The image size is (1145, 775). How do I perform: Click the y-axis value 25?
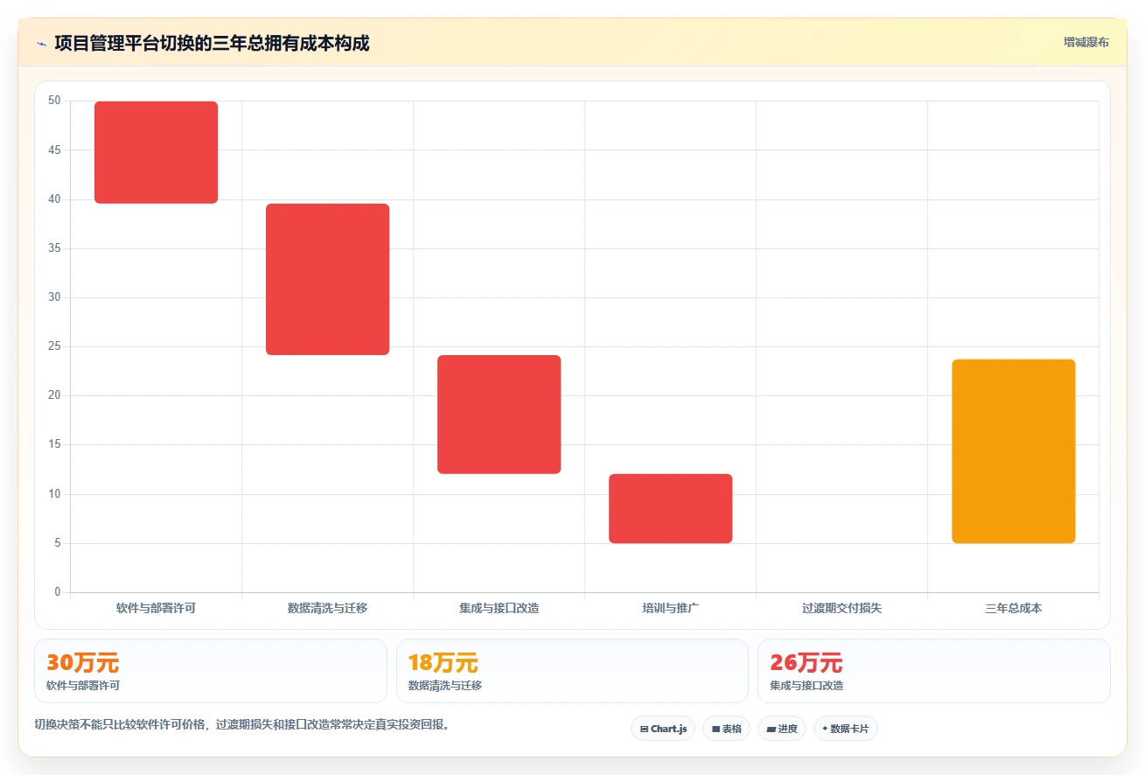click(x=54, y=346)
